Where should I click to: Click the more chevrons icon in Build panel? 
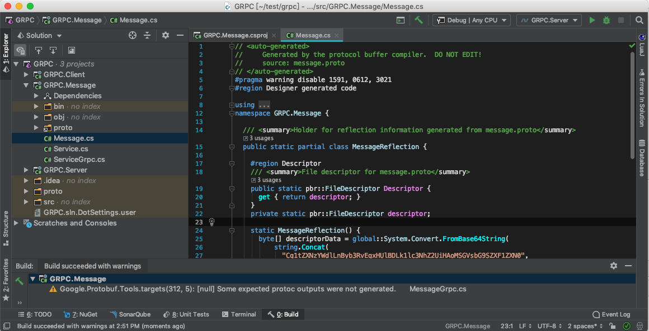pyautogui.click(x=19, y=303)
